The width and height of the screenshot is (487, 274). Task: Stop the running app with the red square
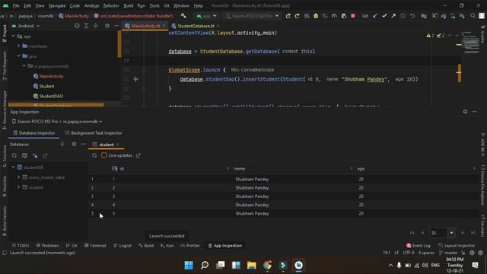pyautogui.click(x=353, y=16)
